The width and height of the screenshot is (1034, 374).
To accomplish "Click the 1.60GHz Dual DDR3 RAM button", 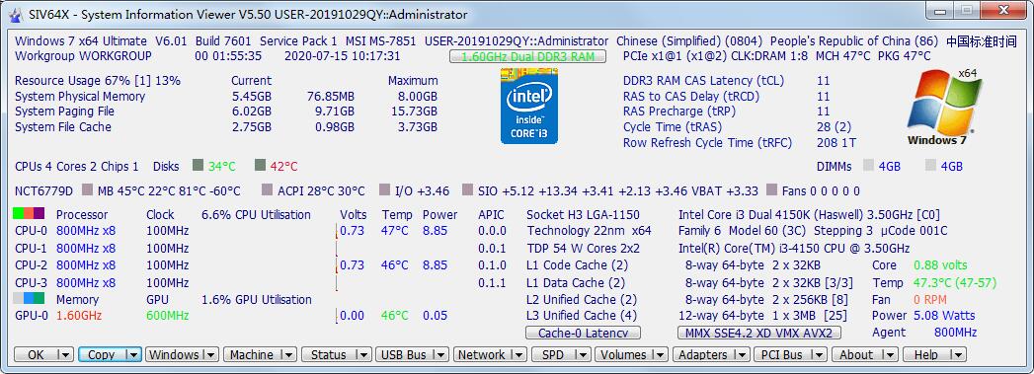I will (527, 56).
